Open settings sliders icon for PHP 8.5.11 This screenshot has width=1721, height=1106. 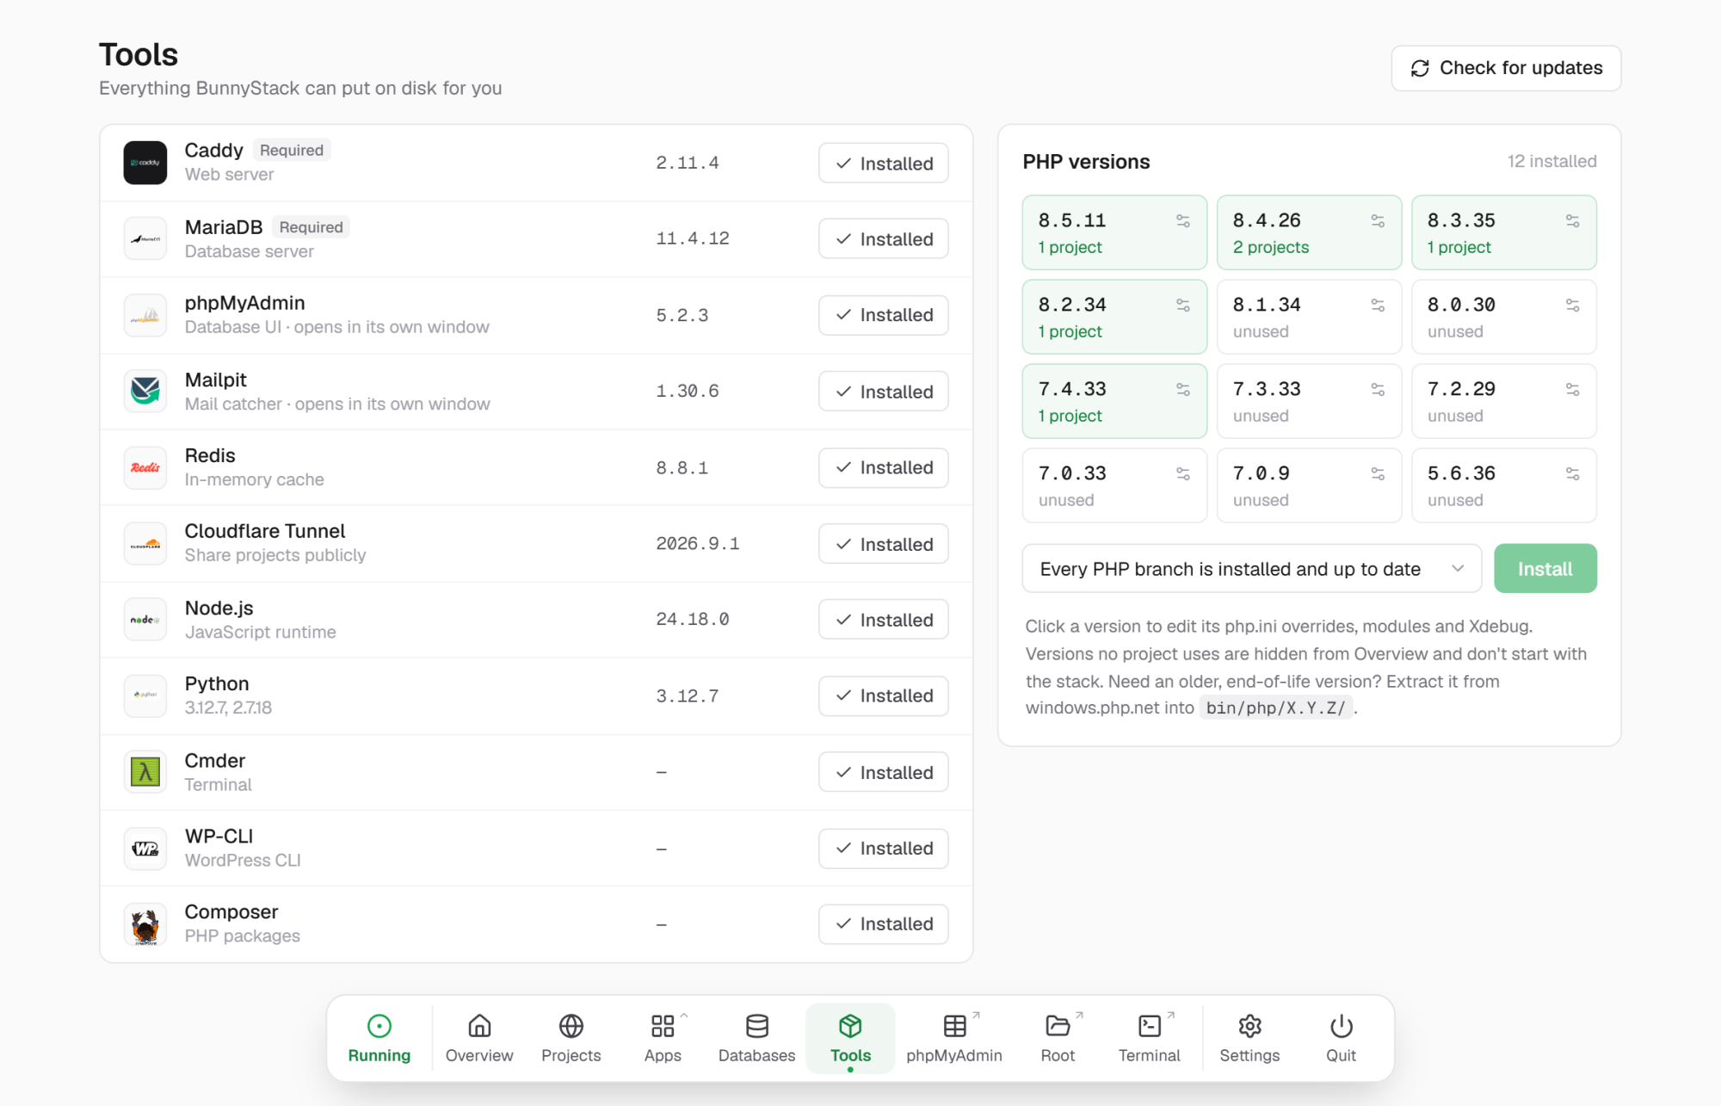(x=1183, y=221)
